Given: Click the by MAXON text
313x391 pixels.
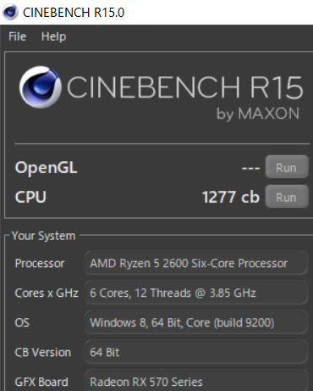Looking at the screenshot, I should [x=258, y=114].
